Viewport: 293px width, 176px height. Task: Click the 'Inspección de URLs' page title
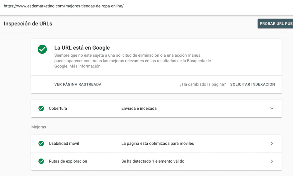pyautogui.click(x=28, y=24)
